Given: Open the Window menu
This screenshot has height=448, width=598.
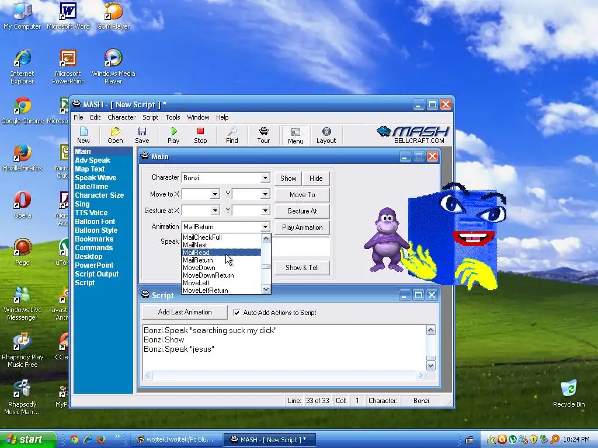Looking at the screenshot, I should [198, 117].
